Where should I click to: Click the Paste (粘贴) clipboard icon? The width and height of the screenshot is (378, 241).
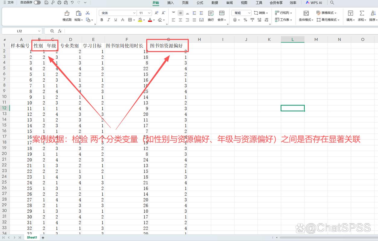78,13
